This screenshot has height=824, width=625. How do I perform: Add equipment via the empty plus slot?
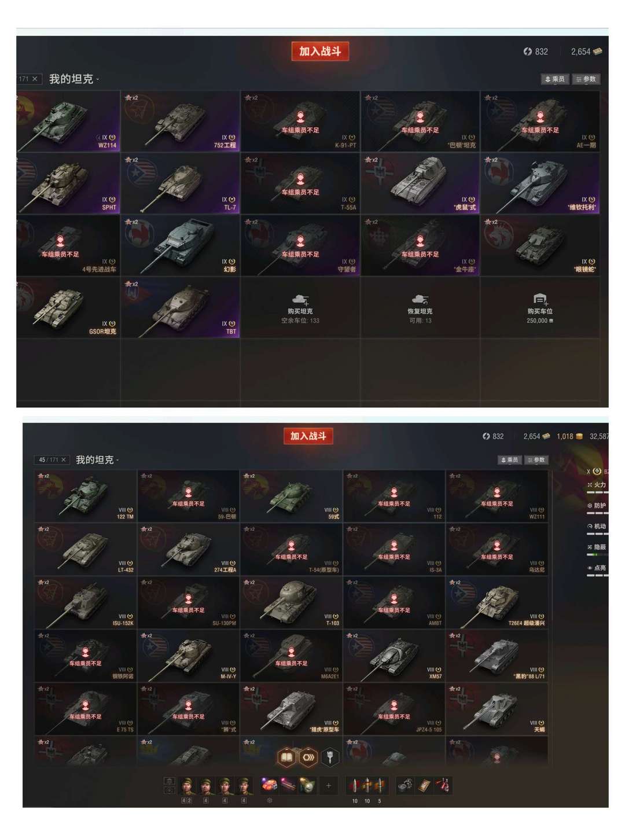pos(328,785)
